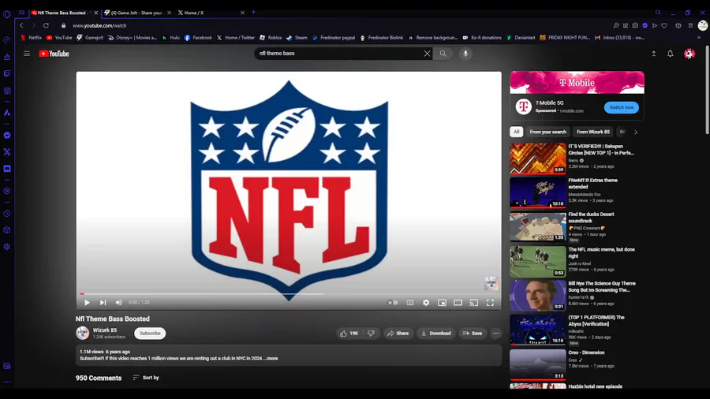710x399 pixels.
Task: Toggle the autoplay switch
Action: click(x=393, y=302)
